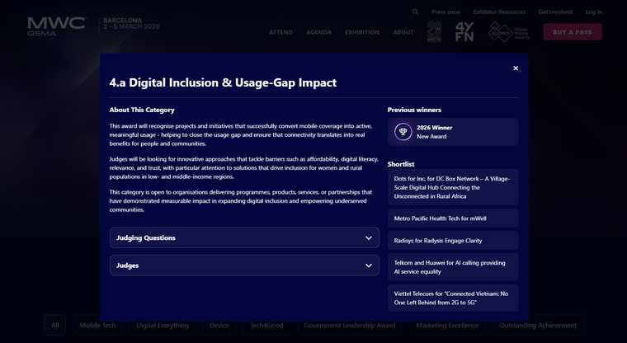Open the 4YFN logo link
Image resolution: width=627 pixels, height=343 pixels.
click(x=464, y=32)
